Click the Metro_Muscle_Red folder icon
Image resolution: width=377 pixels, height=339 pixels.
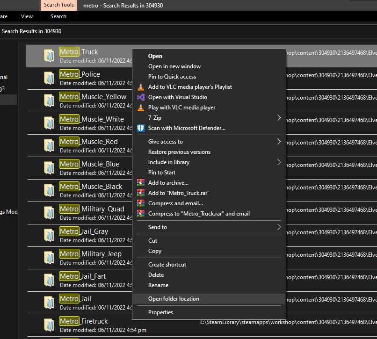point(49,145)
